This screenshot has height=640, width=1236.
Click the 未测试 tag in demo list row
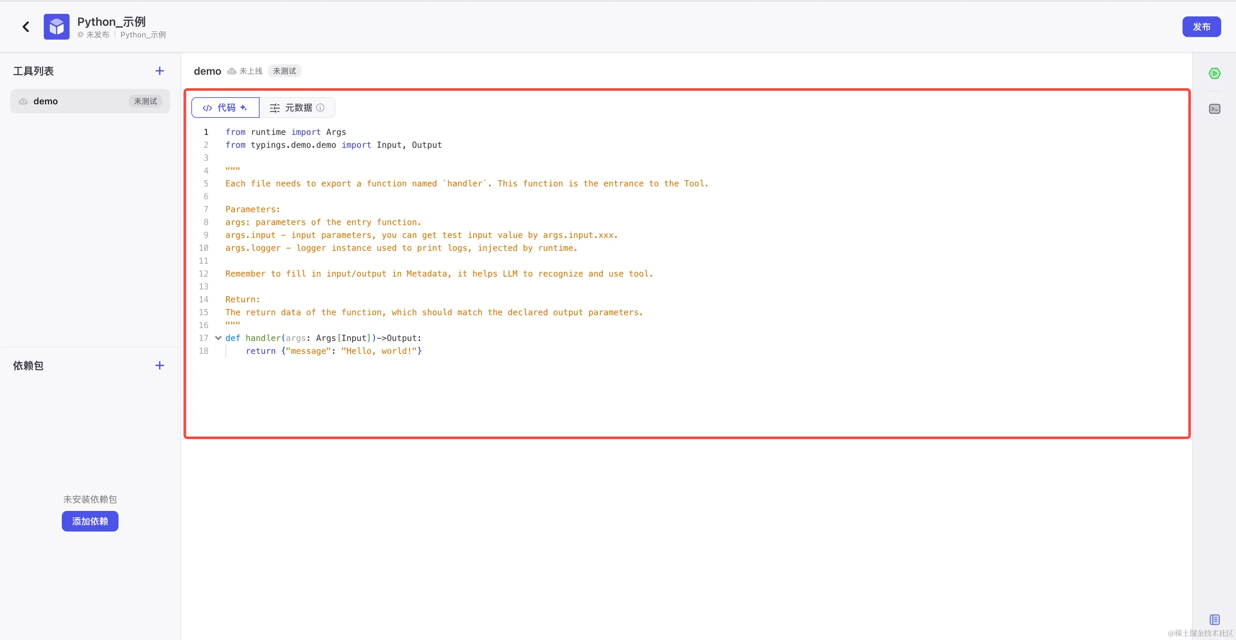tap(146, 101)
